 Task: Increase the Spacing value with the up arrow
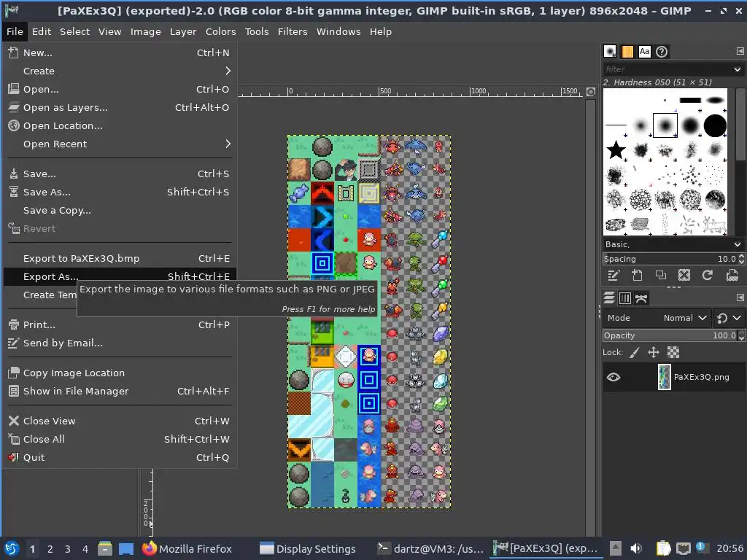click(741, 256)
